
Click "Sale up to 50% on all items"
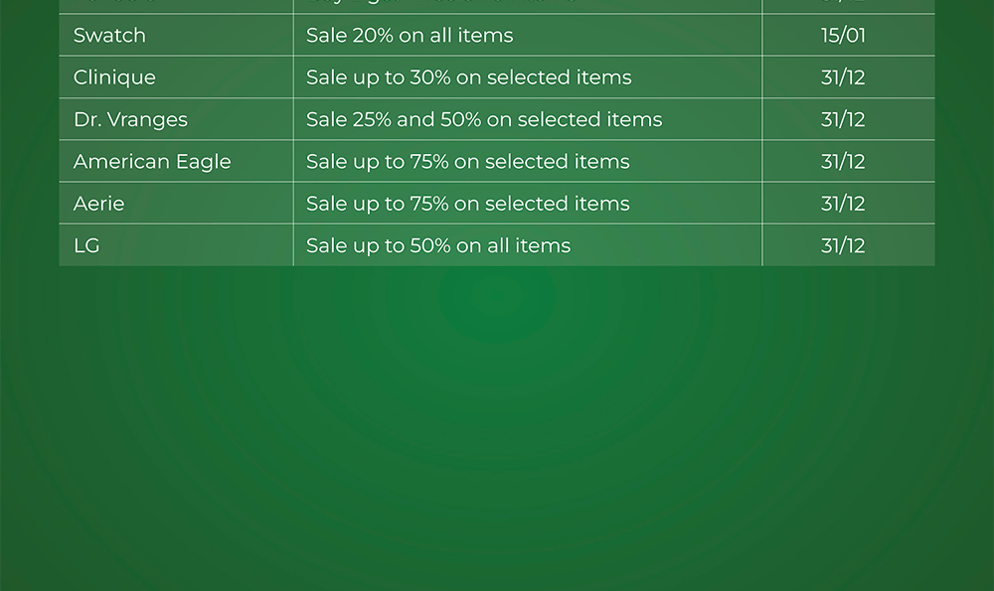[438, 245]
